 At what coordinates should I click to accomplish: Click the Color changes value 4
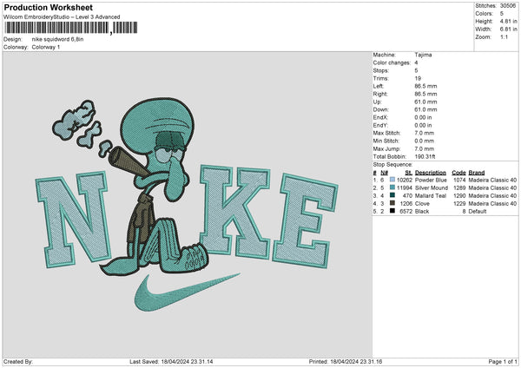point(416,62)
